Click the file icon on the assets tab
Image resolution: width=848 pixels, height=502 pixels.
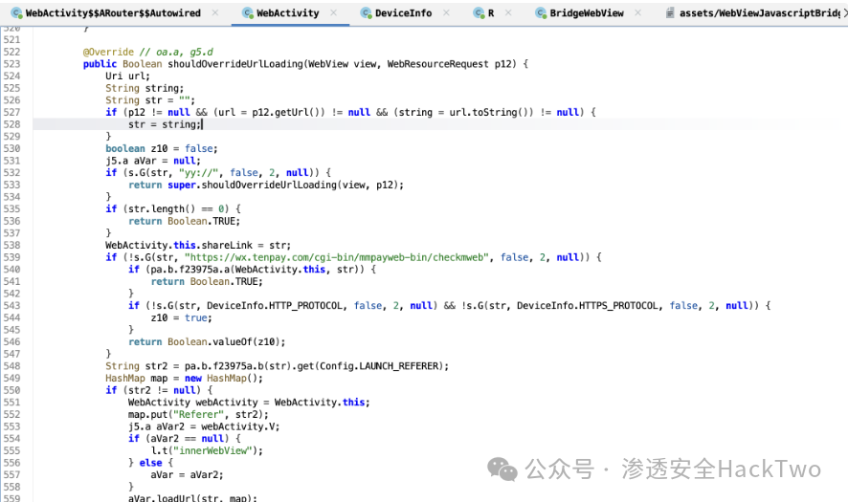(670, 13)
